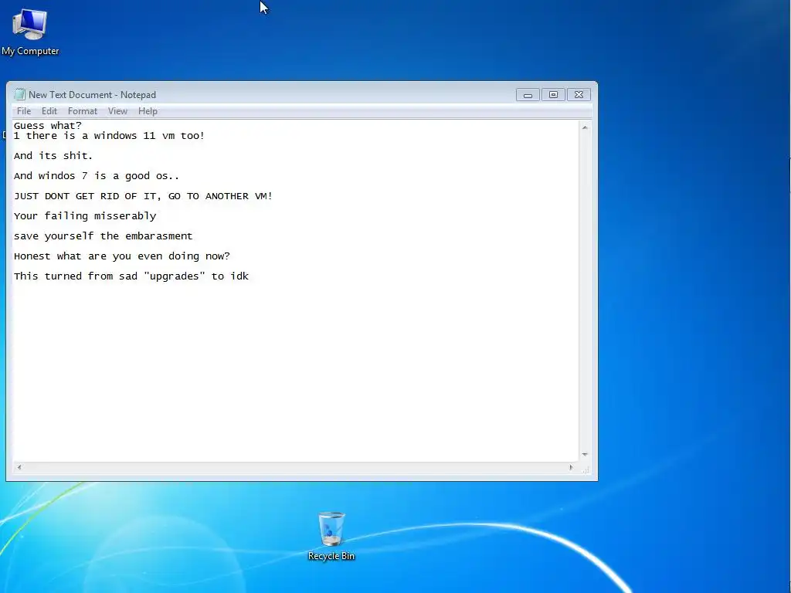Place cursor after "to idk" in last line

[250, 276]
